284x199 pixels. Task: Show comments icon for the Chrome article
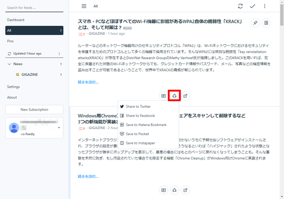tap(163, 190)
